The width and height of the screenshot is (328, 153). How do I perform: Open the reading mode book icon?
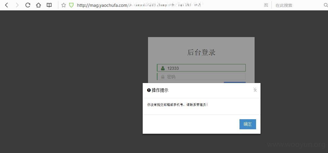pyautogui.click(x=49, y=5)
